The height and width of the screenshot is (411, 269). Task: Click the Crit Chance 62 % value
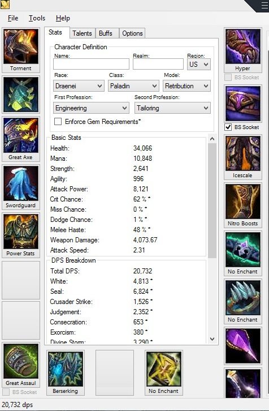pyautogui.click(x=142, y=199)
